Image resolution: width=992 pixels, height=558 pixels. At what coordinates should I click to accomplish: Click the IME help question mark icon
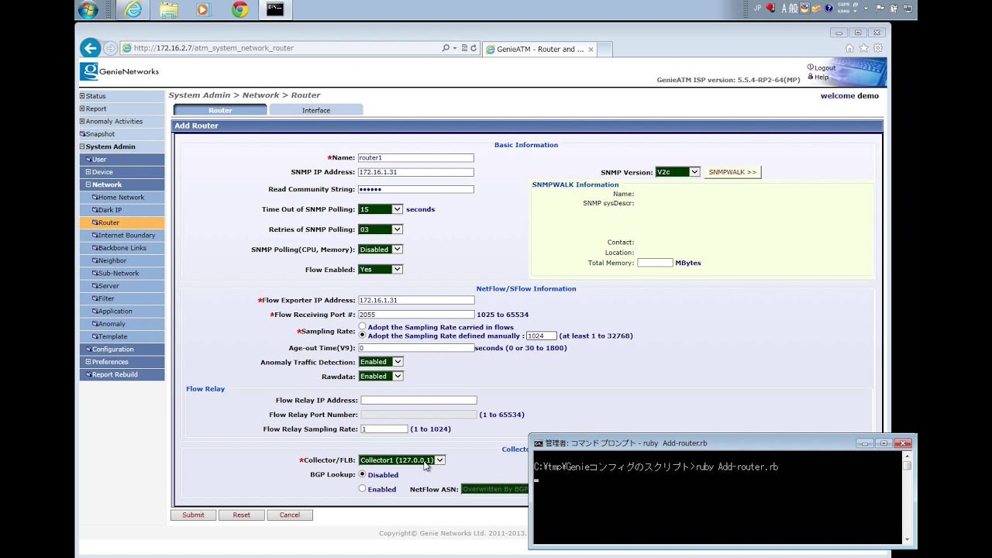828,9
